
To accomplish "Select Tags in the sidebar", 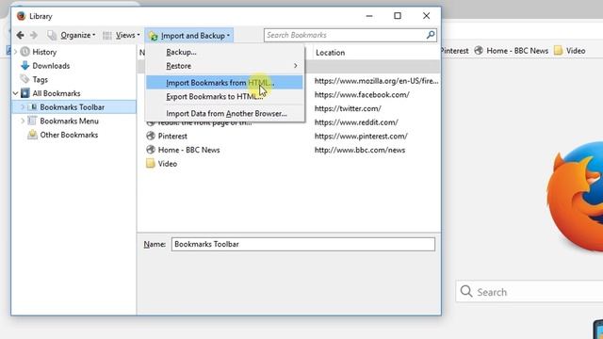I will [x=40, y=79].
